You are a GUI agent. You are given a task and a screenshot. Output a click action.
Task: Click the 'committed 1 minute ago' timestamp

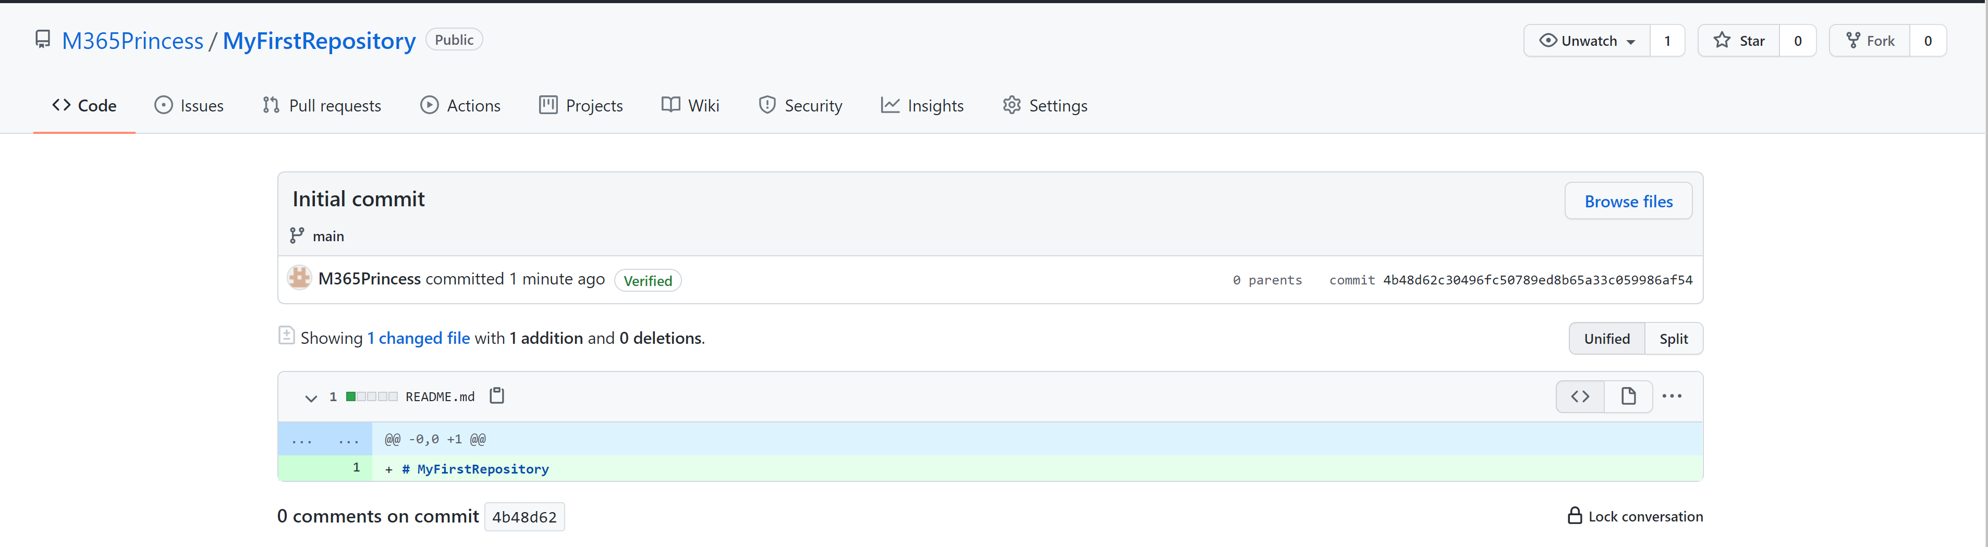coord(515,279)
